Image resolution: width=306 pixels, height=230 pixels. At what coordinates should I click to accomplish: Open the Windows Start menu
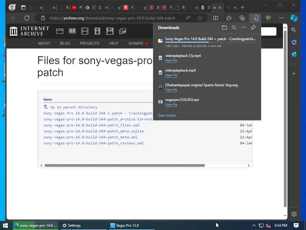tap(5, 226)
